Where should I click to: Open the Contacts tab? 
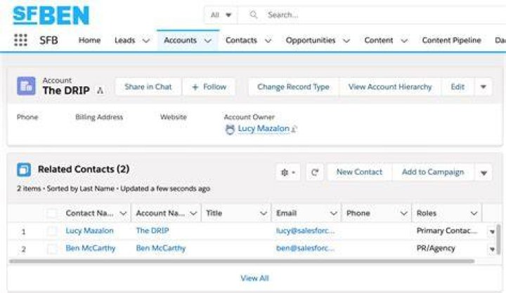point(241,40)
